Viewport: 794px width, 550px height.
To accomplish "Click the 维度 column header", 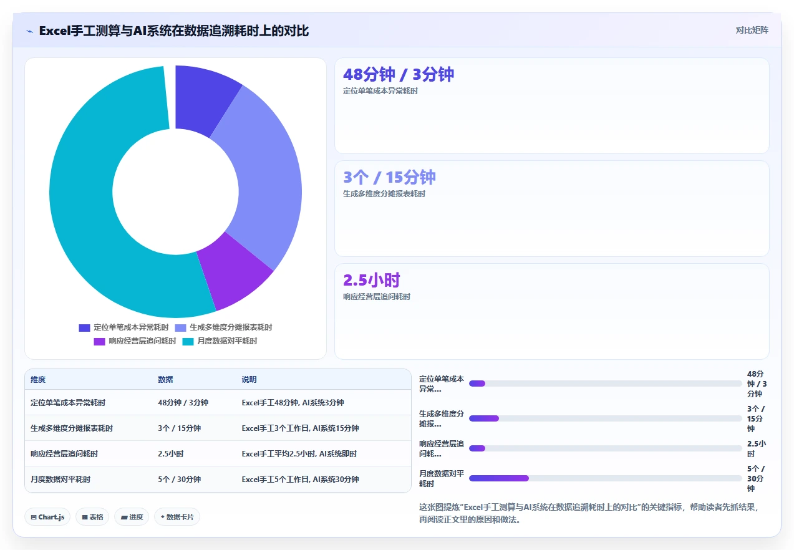I will [x=38, y=379].
